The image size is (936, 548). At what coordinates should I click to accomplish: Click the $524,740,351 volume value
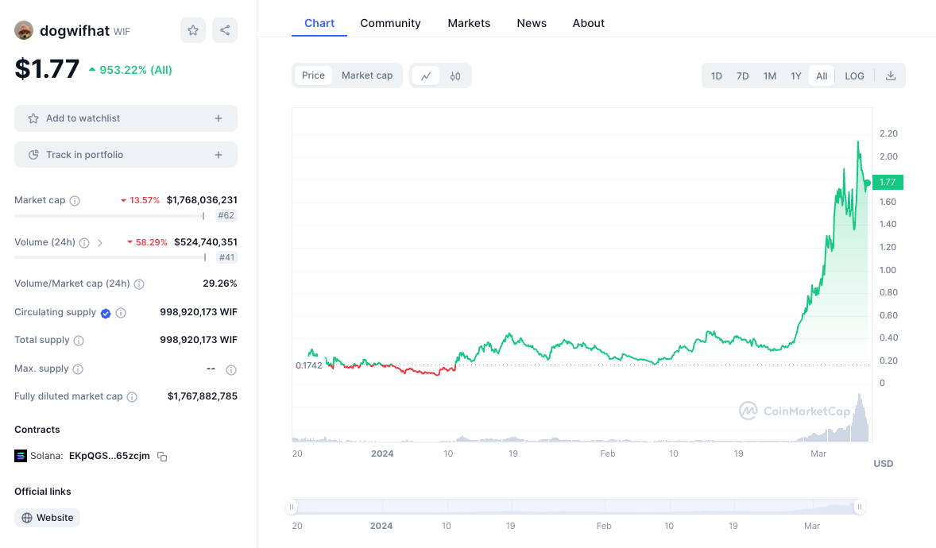pos(206,241)
